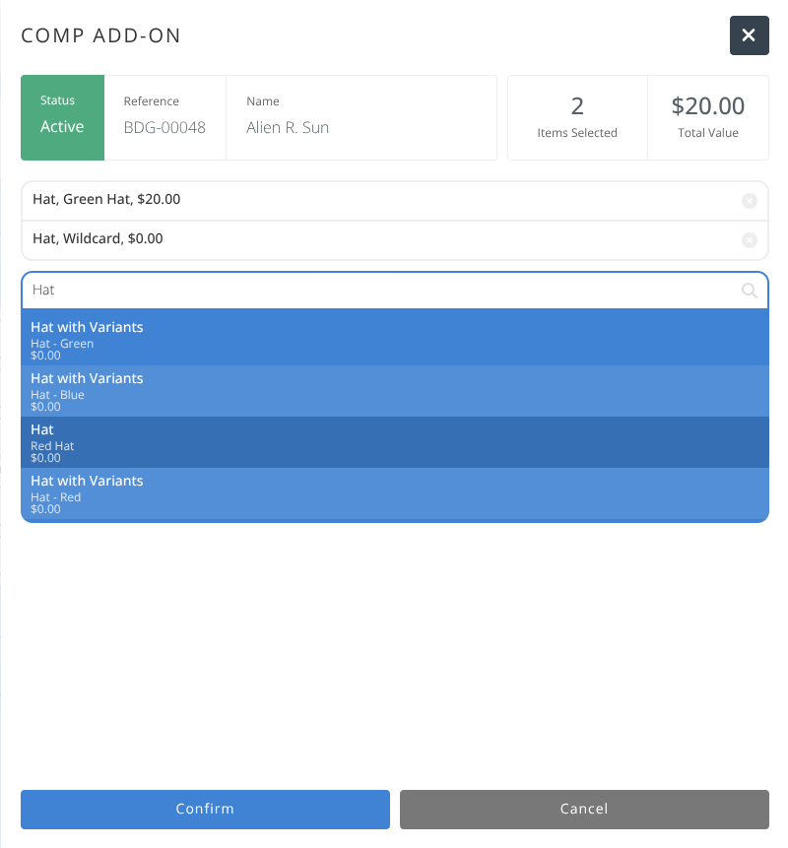Pick the Hat Red Hat result
The height and width of the screenshot is (848, 788).
tap(394, 442)
